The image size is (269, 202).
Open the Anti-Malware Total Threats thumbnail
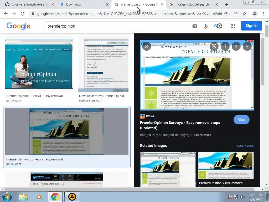pos(67,179)
